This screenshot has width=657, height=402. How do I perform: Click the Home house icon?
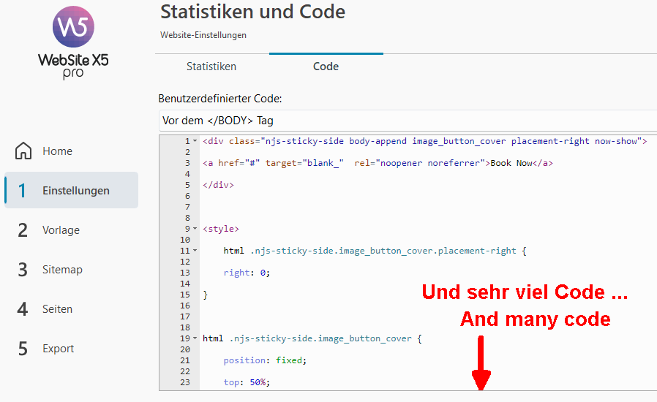tap(23, 151)
